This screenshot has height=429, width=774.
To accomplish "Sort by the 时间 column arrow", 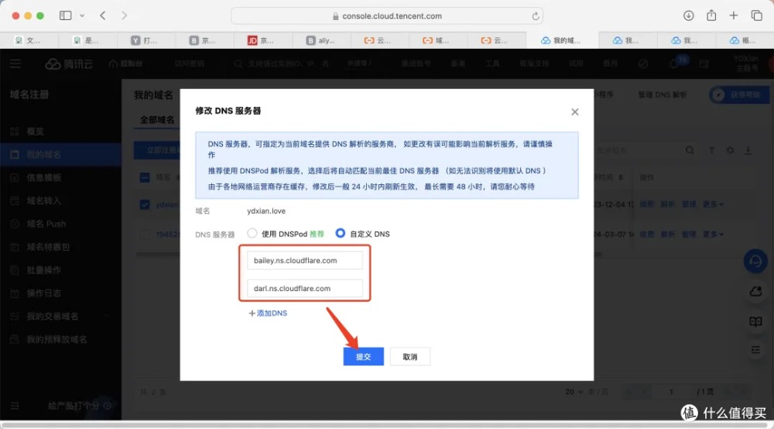I will pos(621,178).
